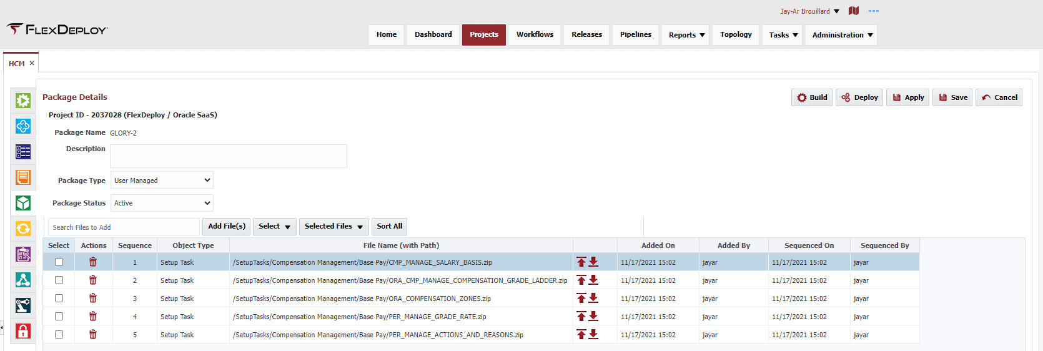
Task: Delete the PER_MANAGE_ACTIONS_AND_REASONS.zip row
Action: tap(93, 334)
